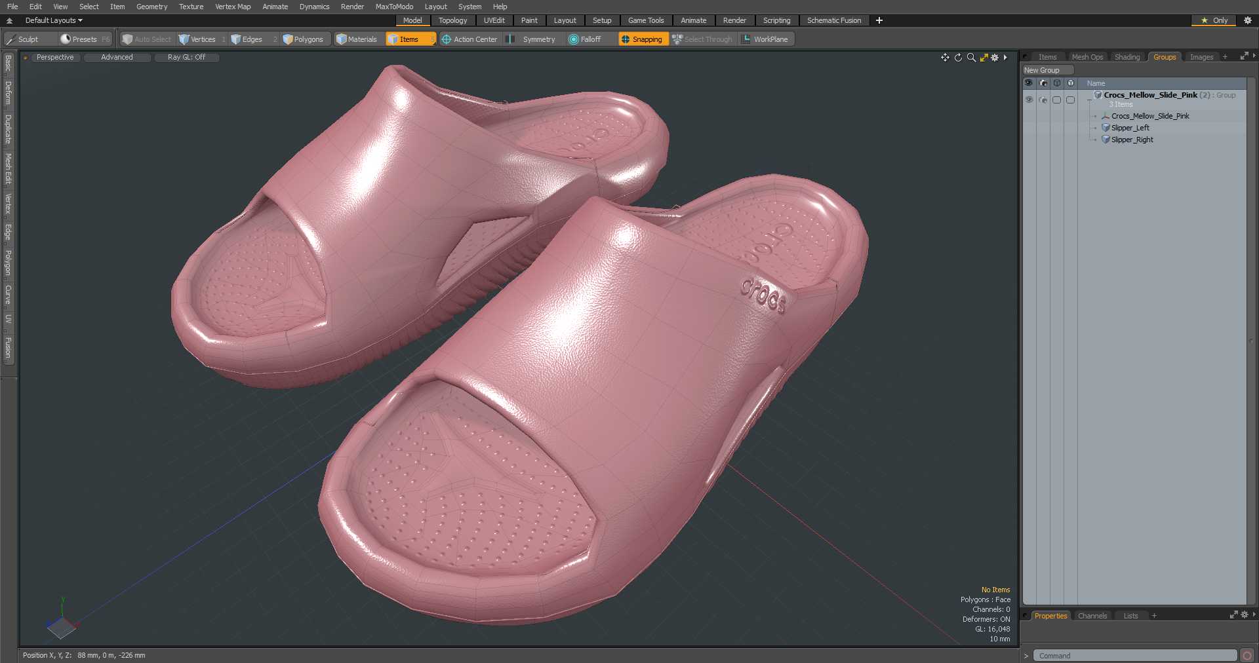Screen dimensions: 1259x663
Task: Open the Presets browser
Action: pyautogui.click(x=85, y=39)
